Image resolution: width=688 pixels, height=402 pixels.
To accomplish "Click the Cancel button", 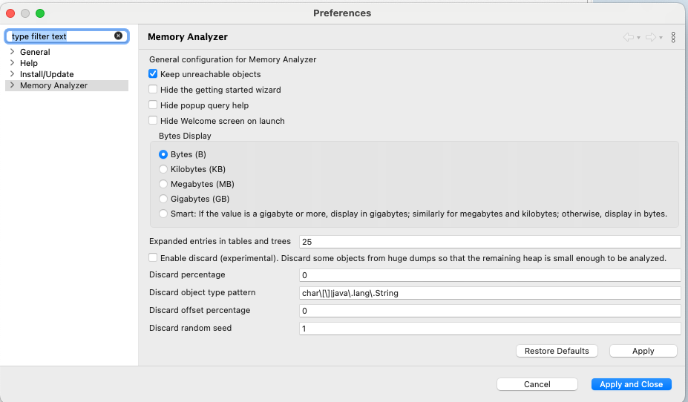I will (x=537, y=384).
